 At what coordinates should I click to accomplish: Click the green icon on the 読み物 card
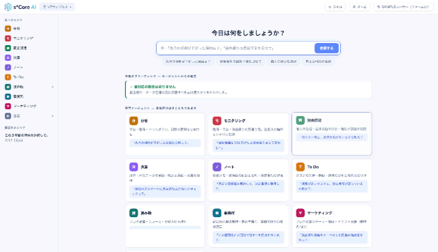[x=133, y=212]
